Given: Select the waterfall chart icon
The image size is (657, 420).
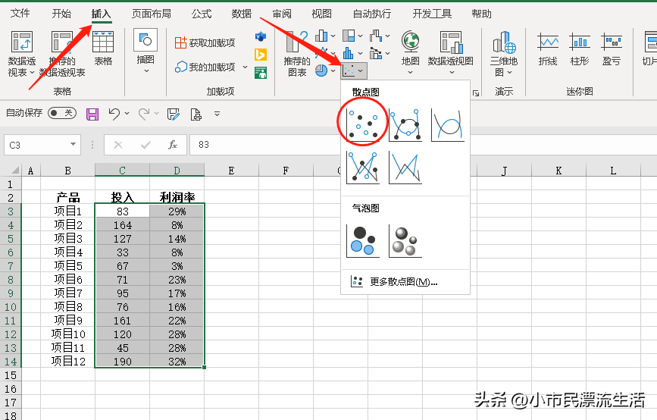Looking at the screenshot, I should (x=376, y=36).
